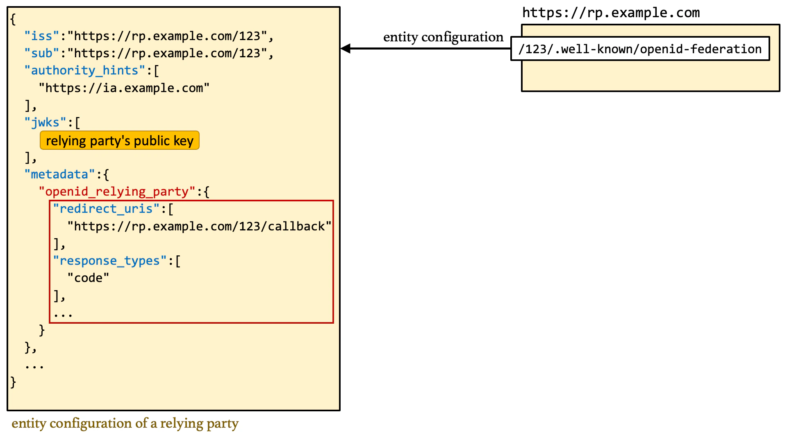This screenshot has height=442, width=787.
Task: Click the "code" response type value
Action: [x=88, y=278]
